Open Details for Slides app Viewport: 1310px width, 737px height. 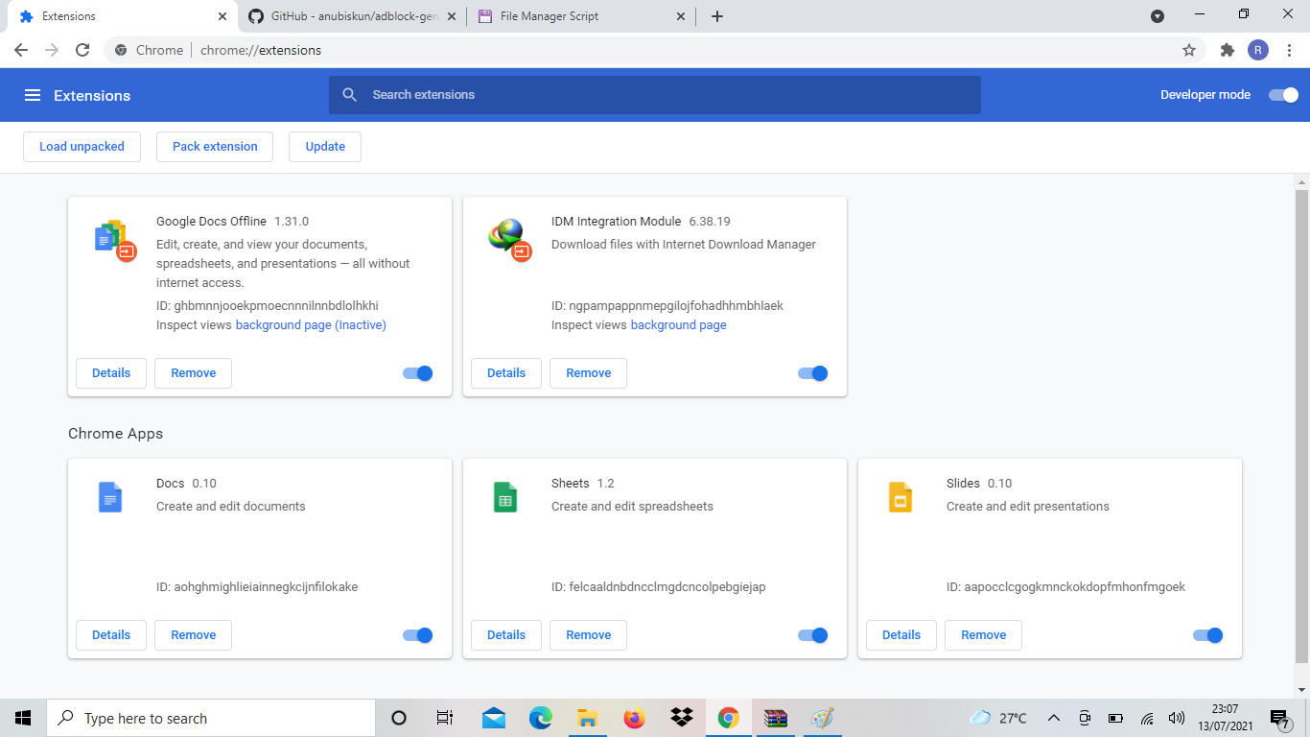[x=901, y=635]
